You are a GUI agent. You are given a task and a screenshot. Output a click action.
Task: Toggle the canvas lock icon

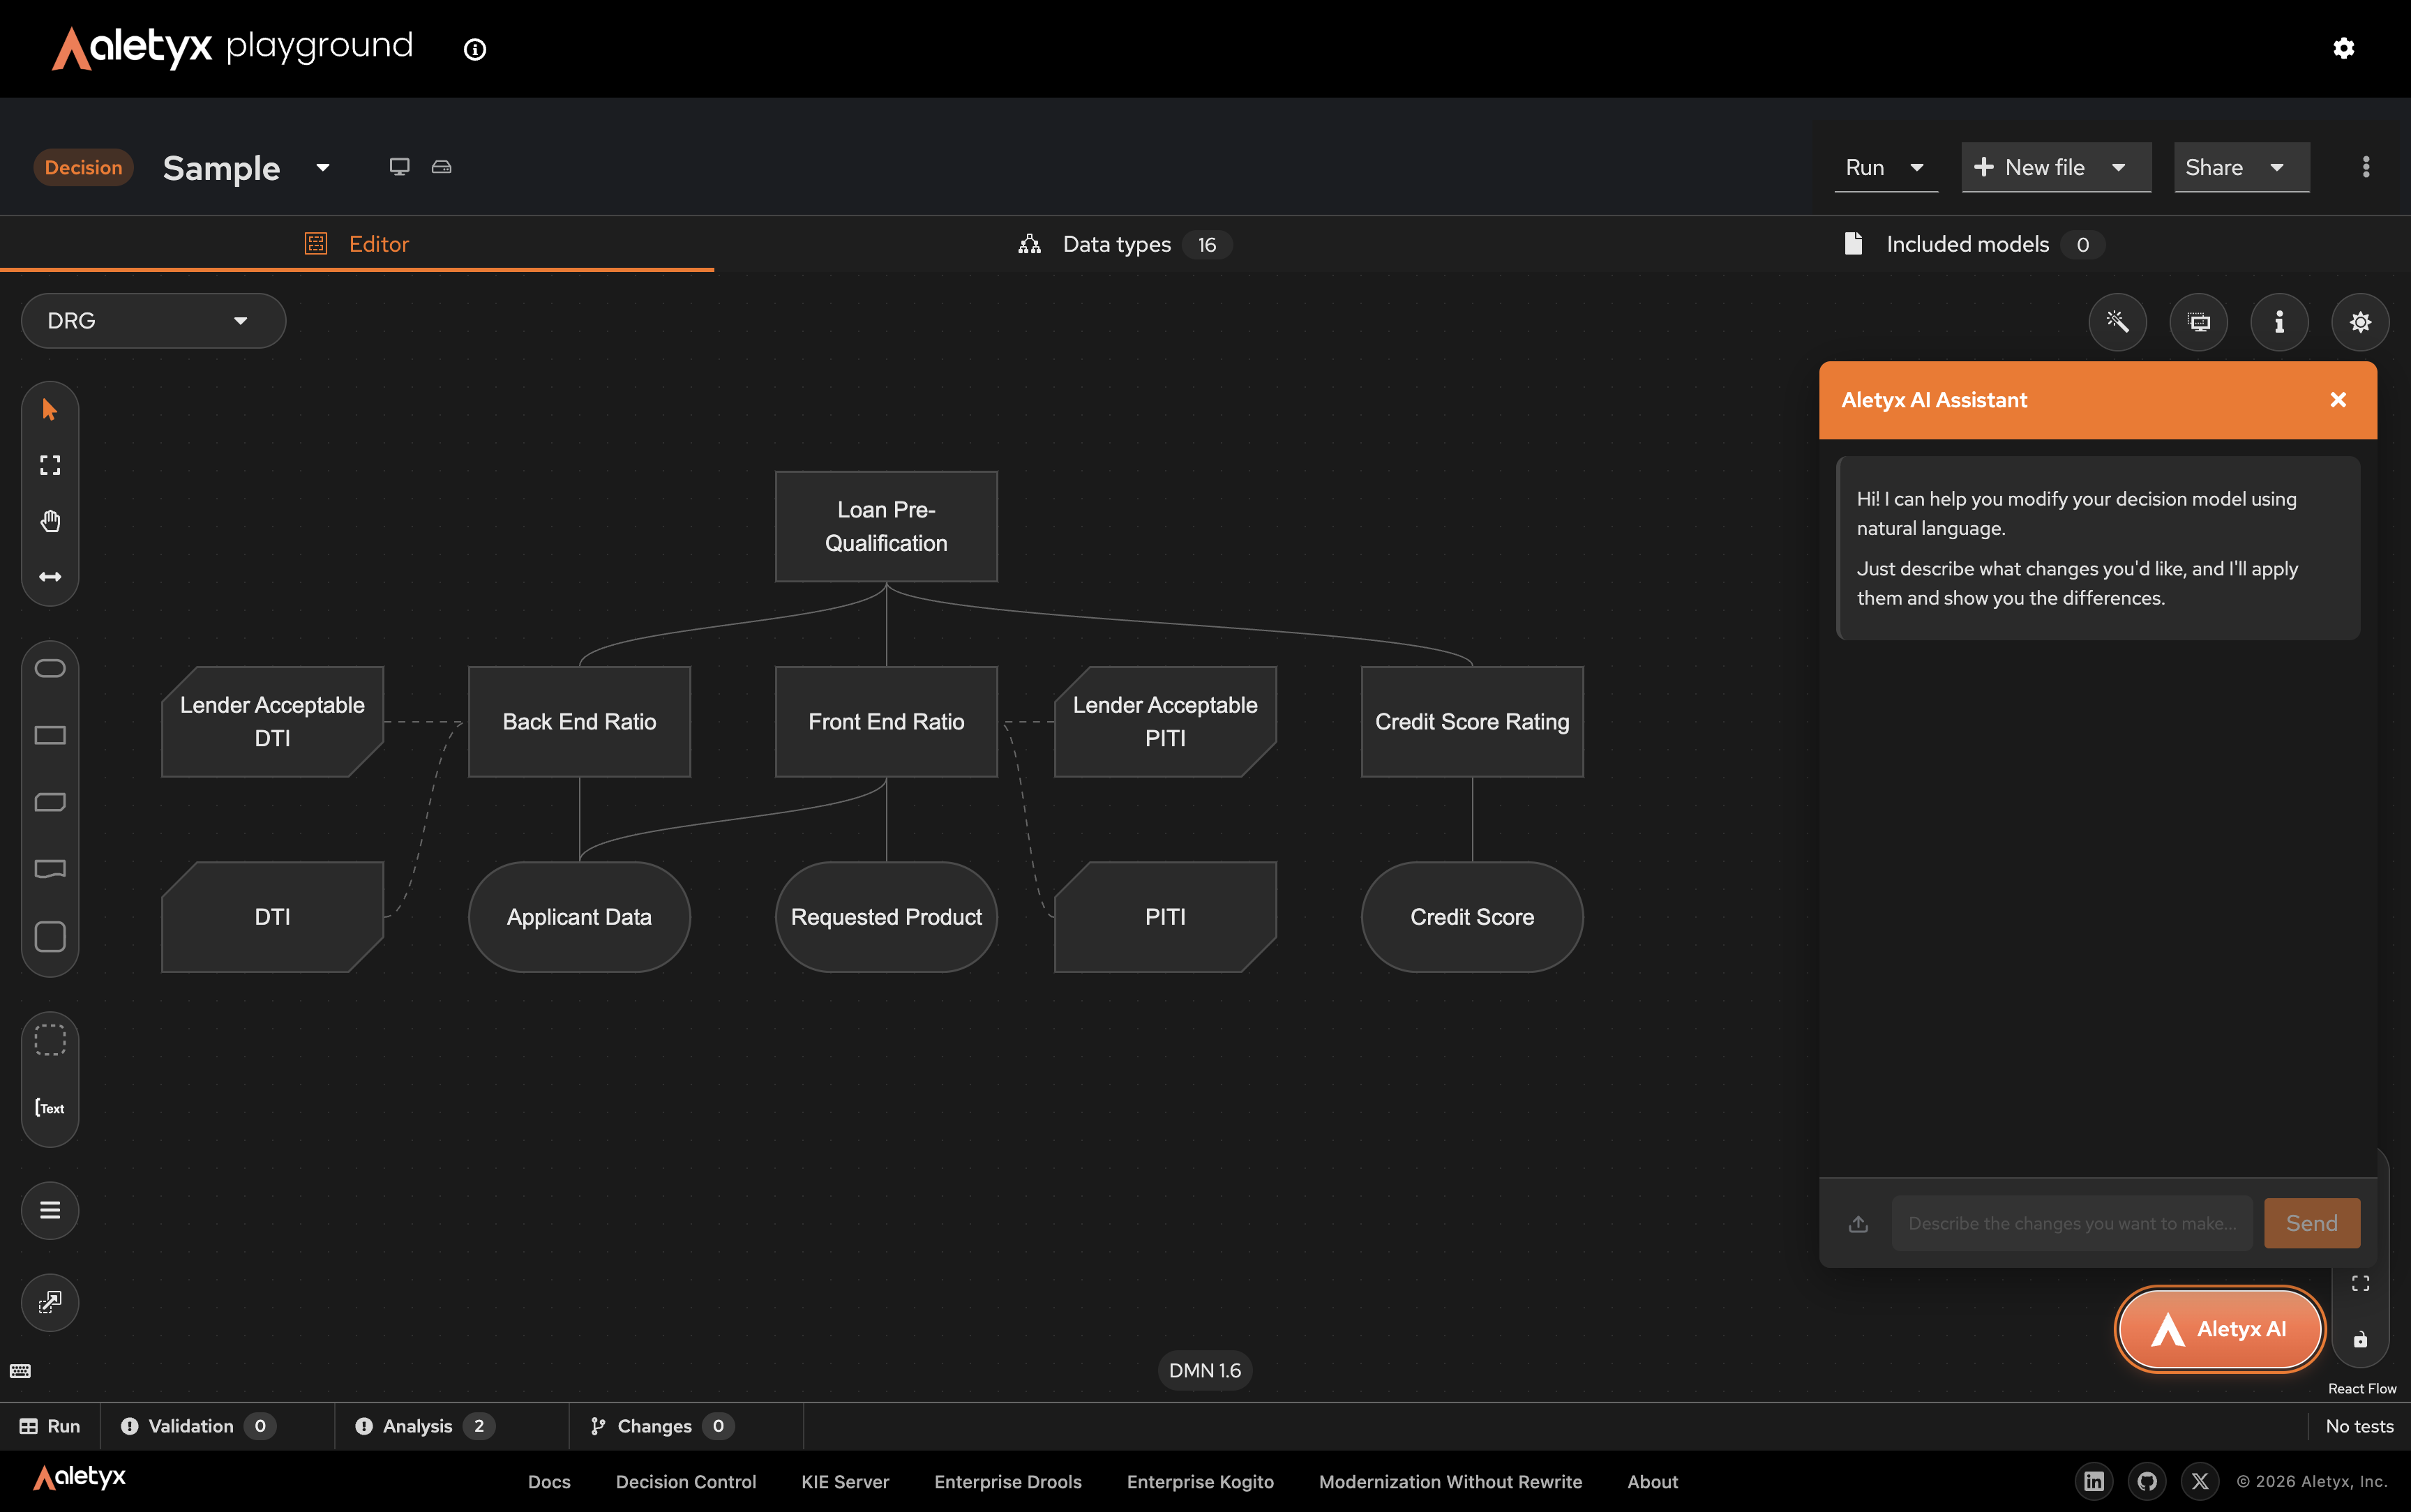[2360, 1339]
